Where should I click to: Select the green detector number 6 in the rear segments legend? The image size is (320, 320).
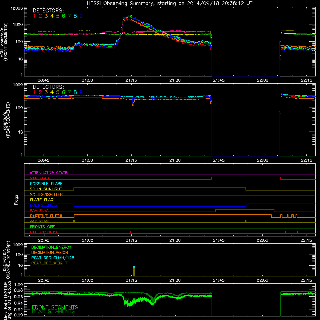[x=64, y=92]
